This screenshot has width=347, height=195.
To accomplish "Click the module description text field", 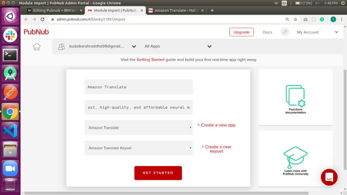I will 139,107.
